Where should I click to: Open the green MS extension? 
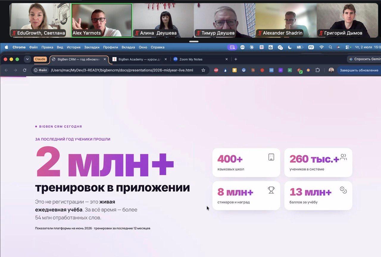290,70
